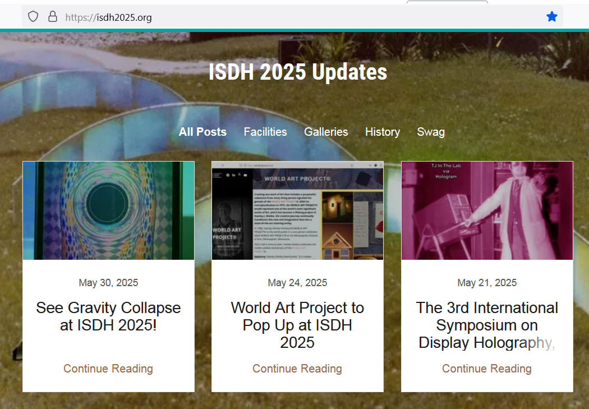Click the May 24, 2025 date

[x=297, y=282]
